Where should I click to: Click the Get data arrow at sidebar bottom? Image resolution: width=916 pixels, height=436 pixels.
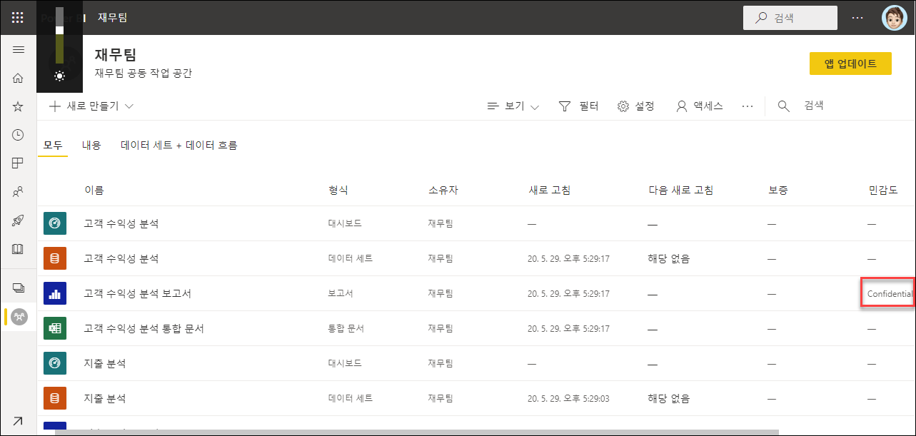coord(17,421)
